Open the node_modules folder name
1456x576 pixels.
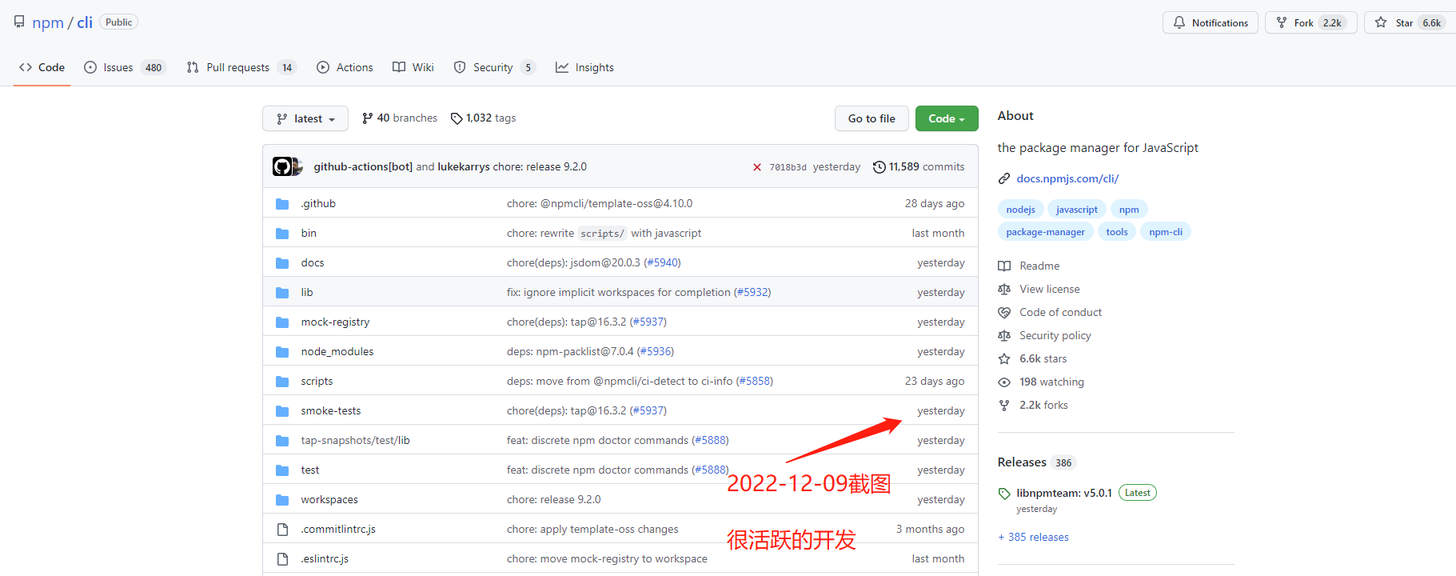pos(337,352)
